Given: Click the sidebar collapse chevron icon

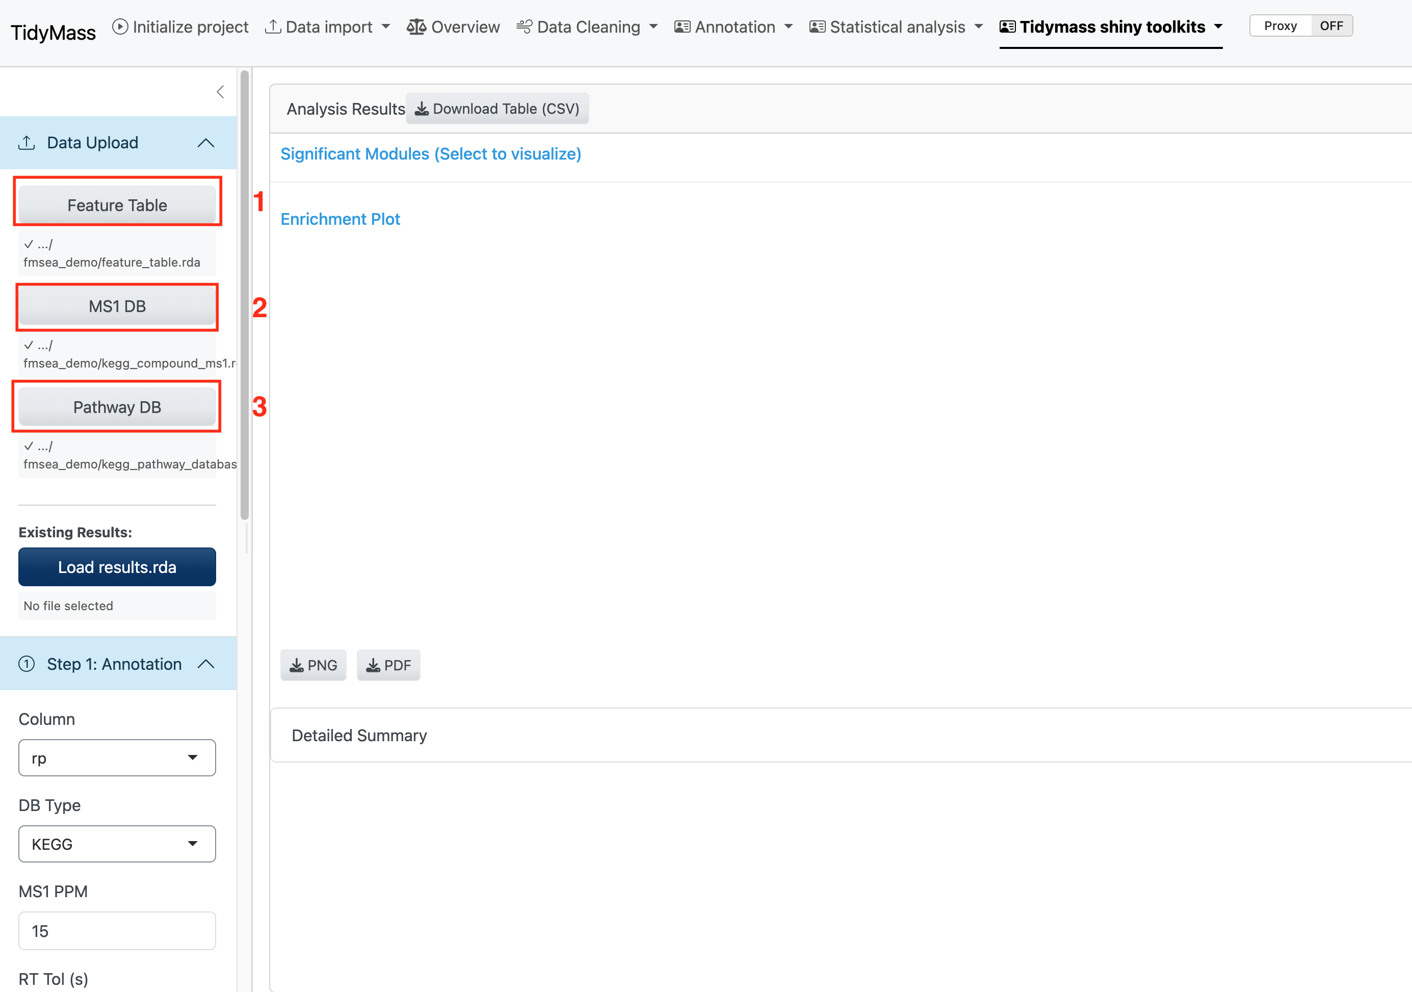Looking at the screenshot, I should (x=220, y=92).
